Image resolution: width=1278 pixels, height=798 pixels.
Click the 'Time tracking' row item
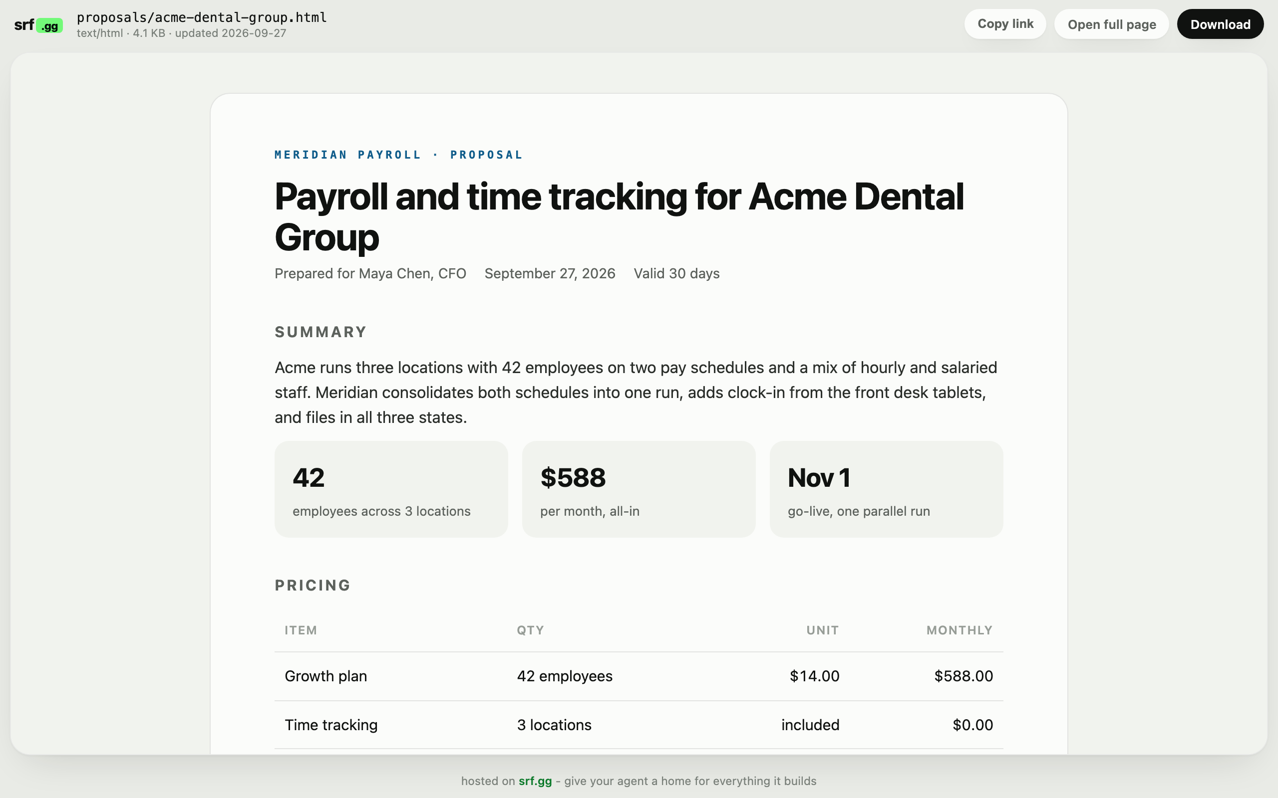(x=331, y=725)
